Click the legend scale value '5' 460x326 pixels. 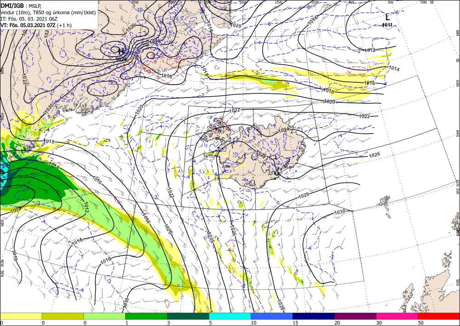click(x=209, y=323)
